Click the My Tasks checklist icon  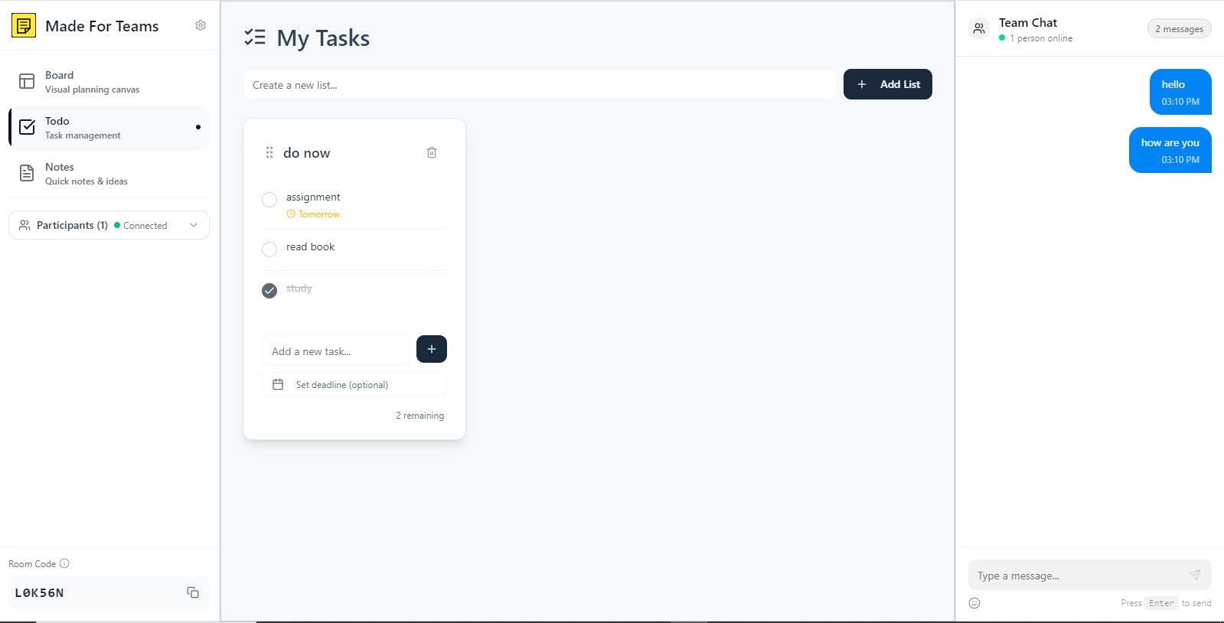pyautogui.click(x=255, y=37)
